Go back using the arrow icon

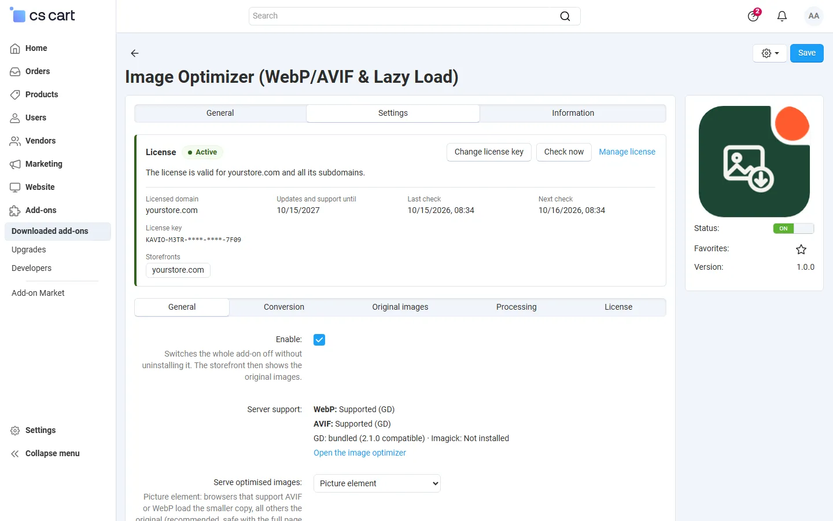click(135, 53)
